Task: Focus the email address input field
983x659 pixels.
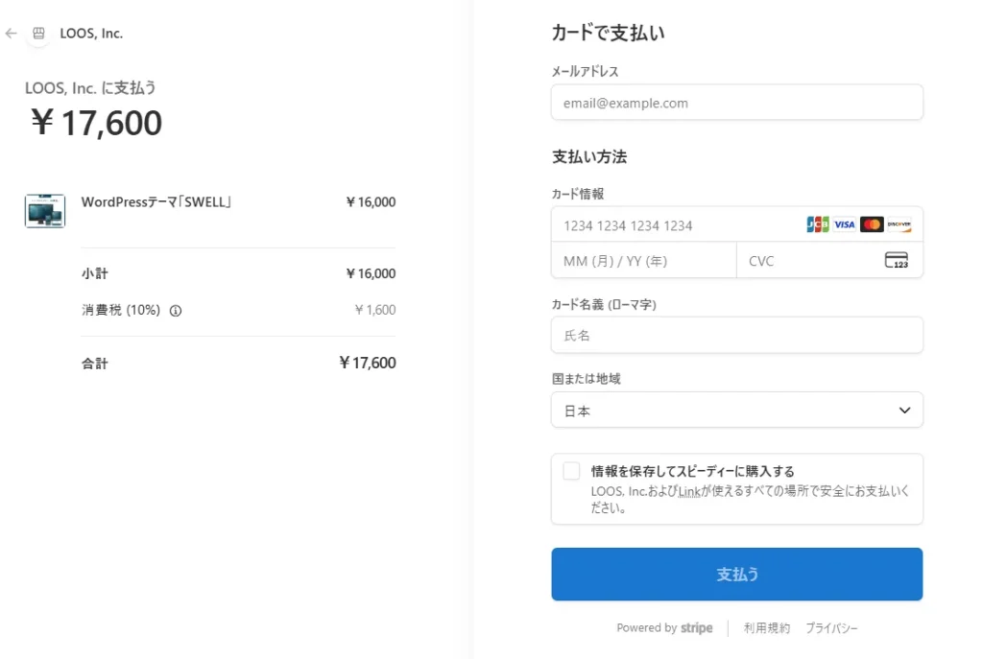Action: coord(736,103)
